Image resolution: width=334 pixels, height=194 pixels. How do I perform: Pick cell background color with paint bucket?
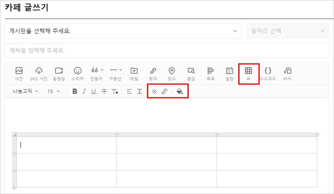coord(179,91)
